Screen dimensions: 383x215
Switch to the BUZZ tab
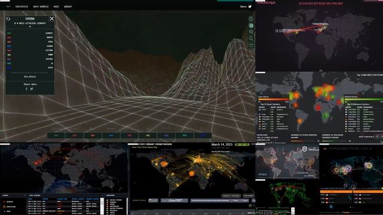56,7
